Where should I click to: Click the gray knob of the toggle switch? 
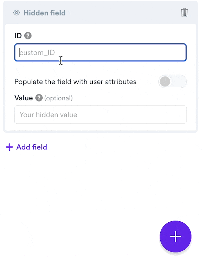165,82
